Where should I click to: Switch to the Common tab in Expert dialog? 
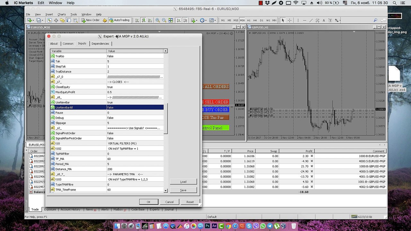68,44
